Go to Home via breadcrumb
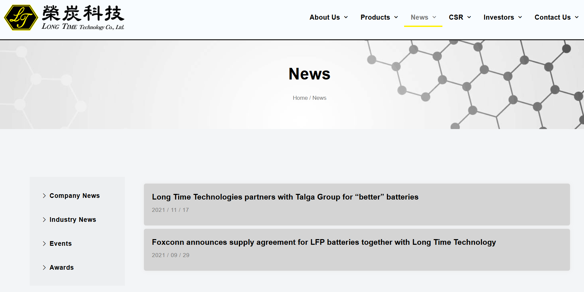 (300, 98)
